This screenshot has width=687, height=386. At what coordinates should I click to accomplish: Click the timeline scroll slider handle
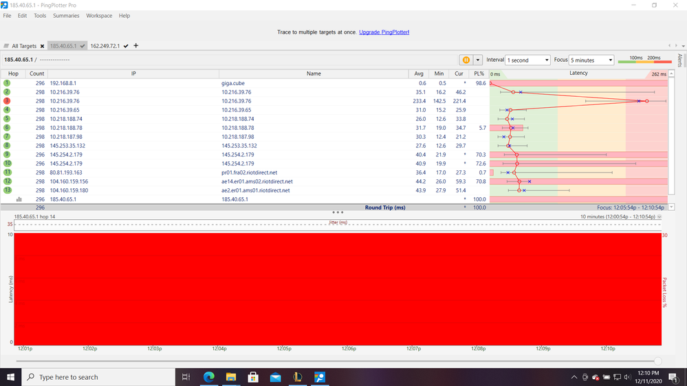pyautogui.click(x=657, y=361)
